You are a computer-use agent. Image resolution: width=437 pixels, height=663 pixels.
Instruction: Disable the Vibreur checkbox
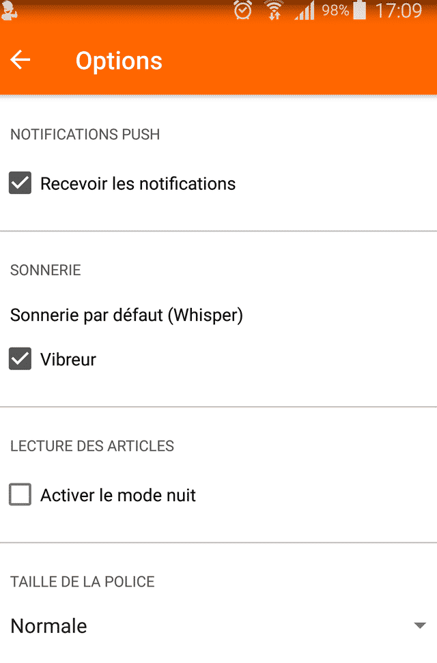[x=20, y=358]
